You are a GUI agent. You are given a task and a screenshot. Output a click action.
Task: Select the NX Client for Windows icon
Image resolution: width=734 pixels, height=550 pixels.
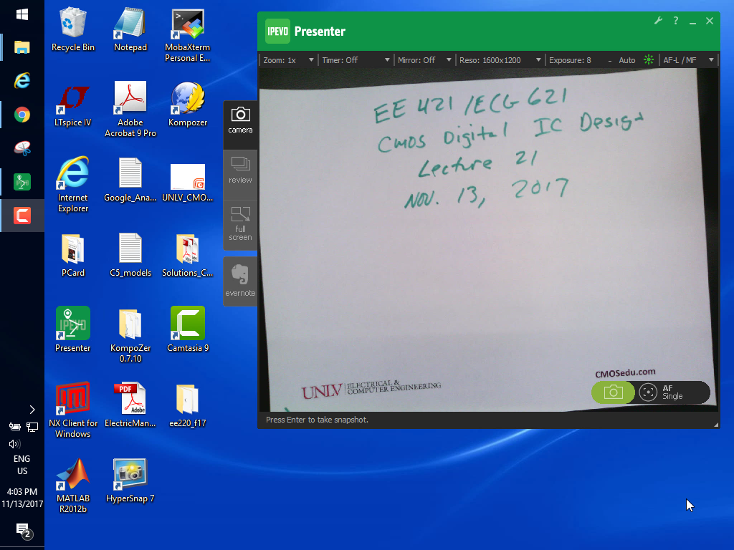coord(73,410)
